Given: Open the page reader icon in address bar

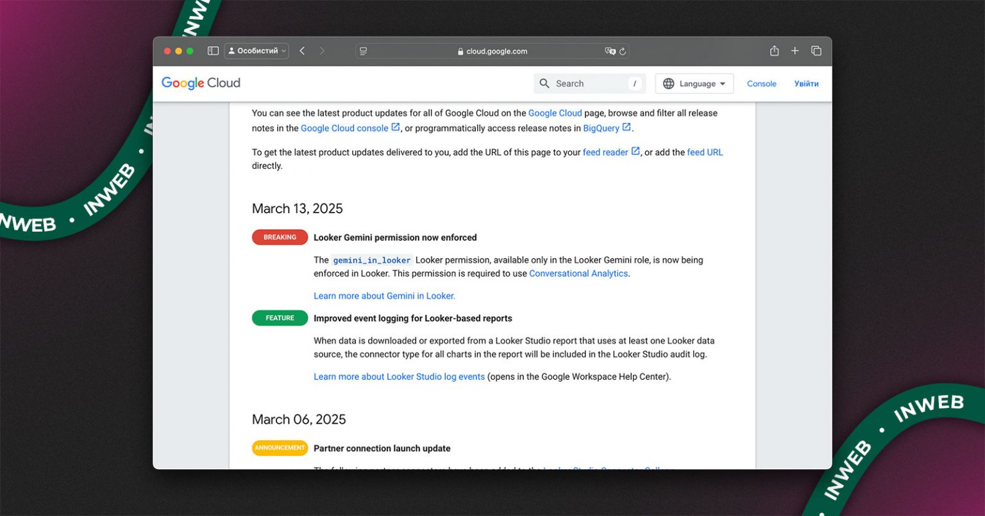Looking at the screenshot, I should (x=363, y=51).
